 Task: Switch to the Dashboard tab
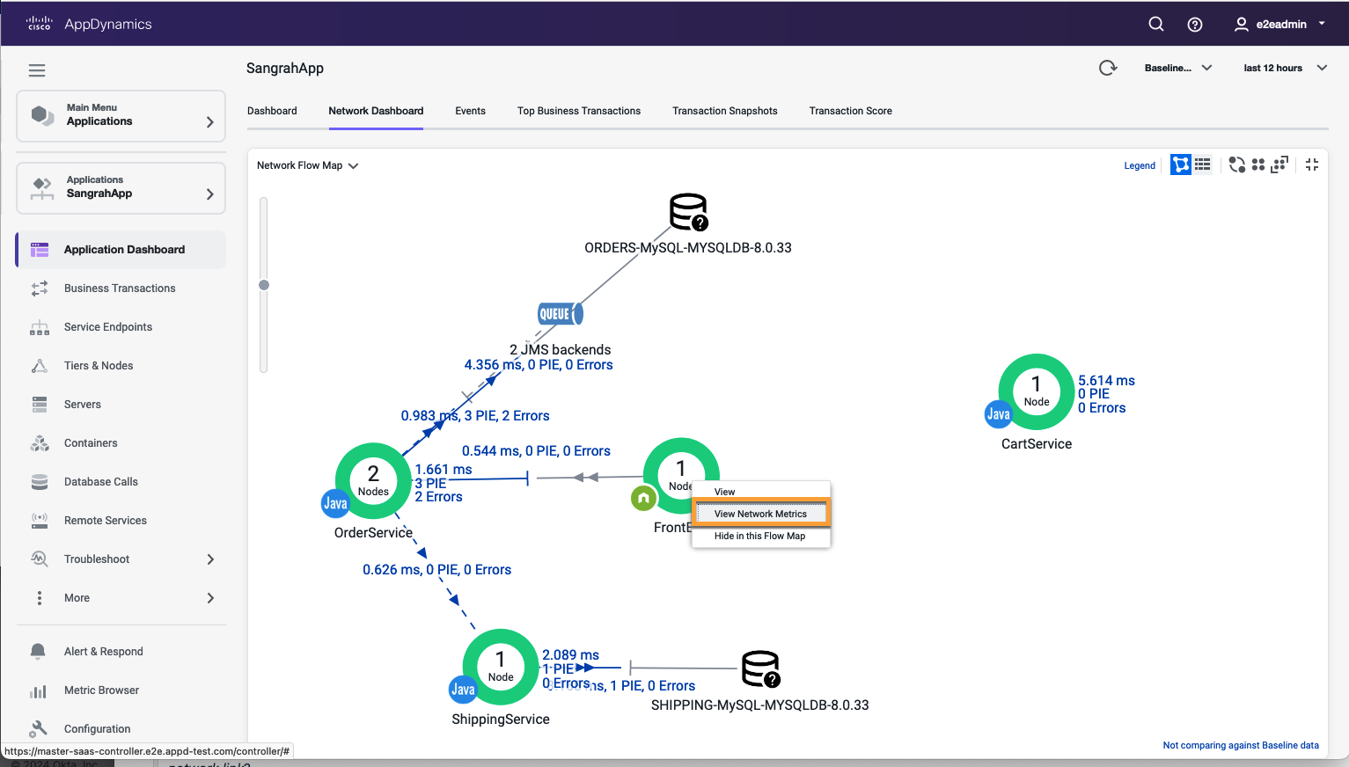coord(272,111)
